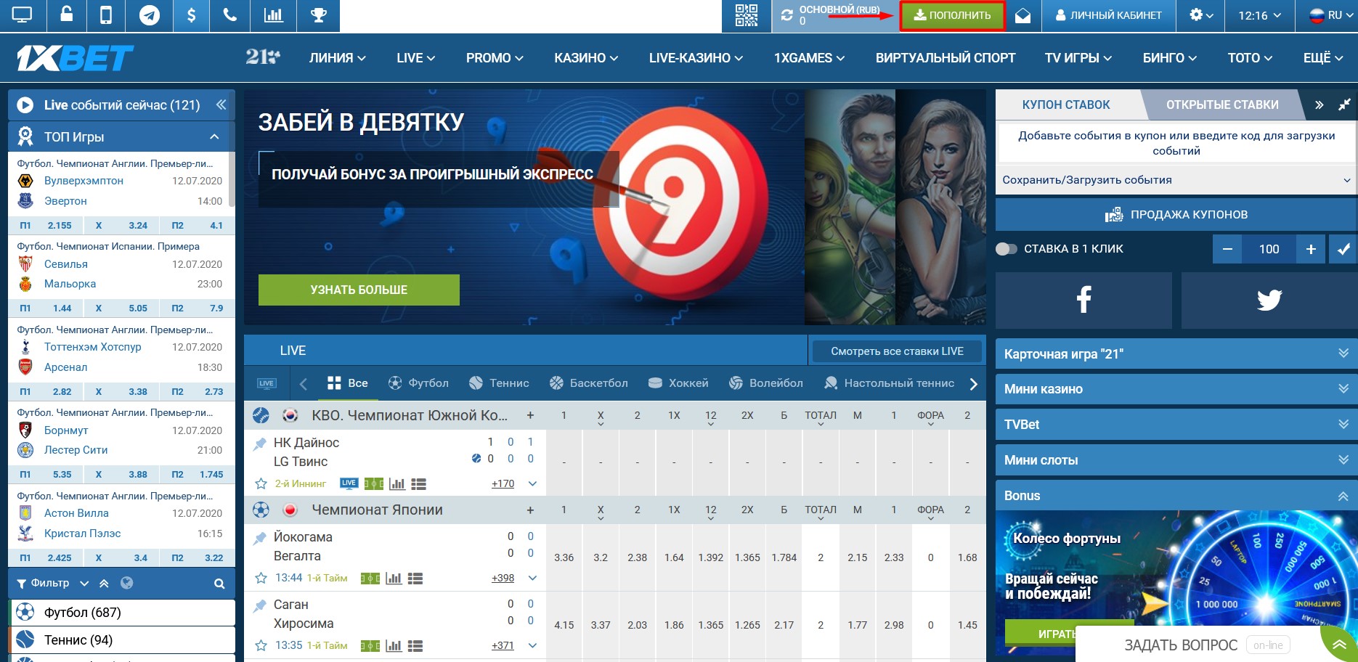1358x662 pixels.
Task: Click the ПРОДАЖА КУПОНОВ button
Action: click(1176, 214)
